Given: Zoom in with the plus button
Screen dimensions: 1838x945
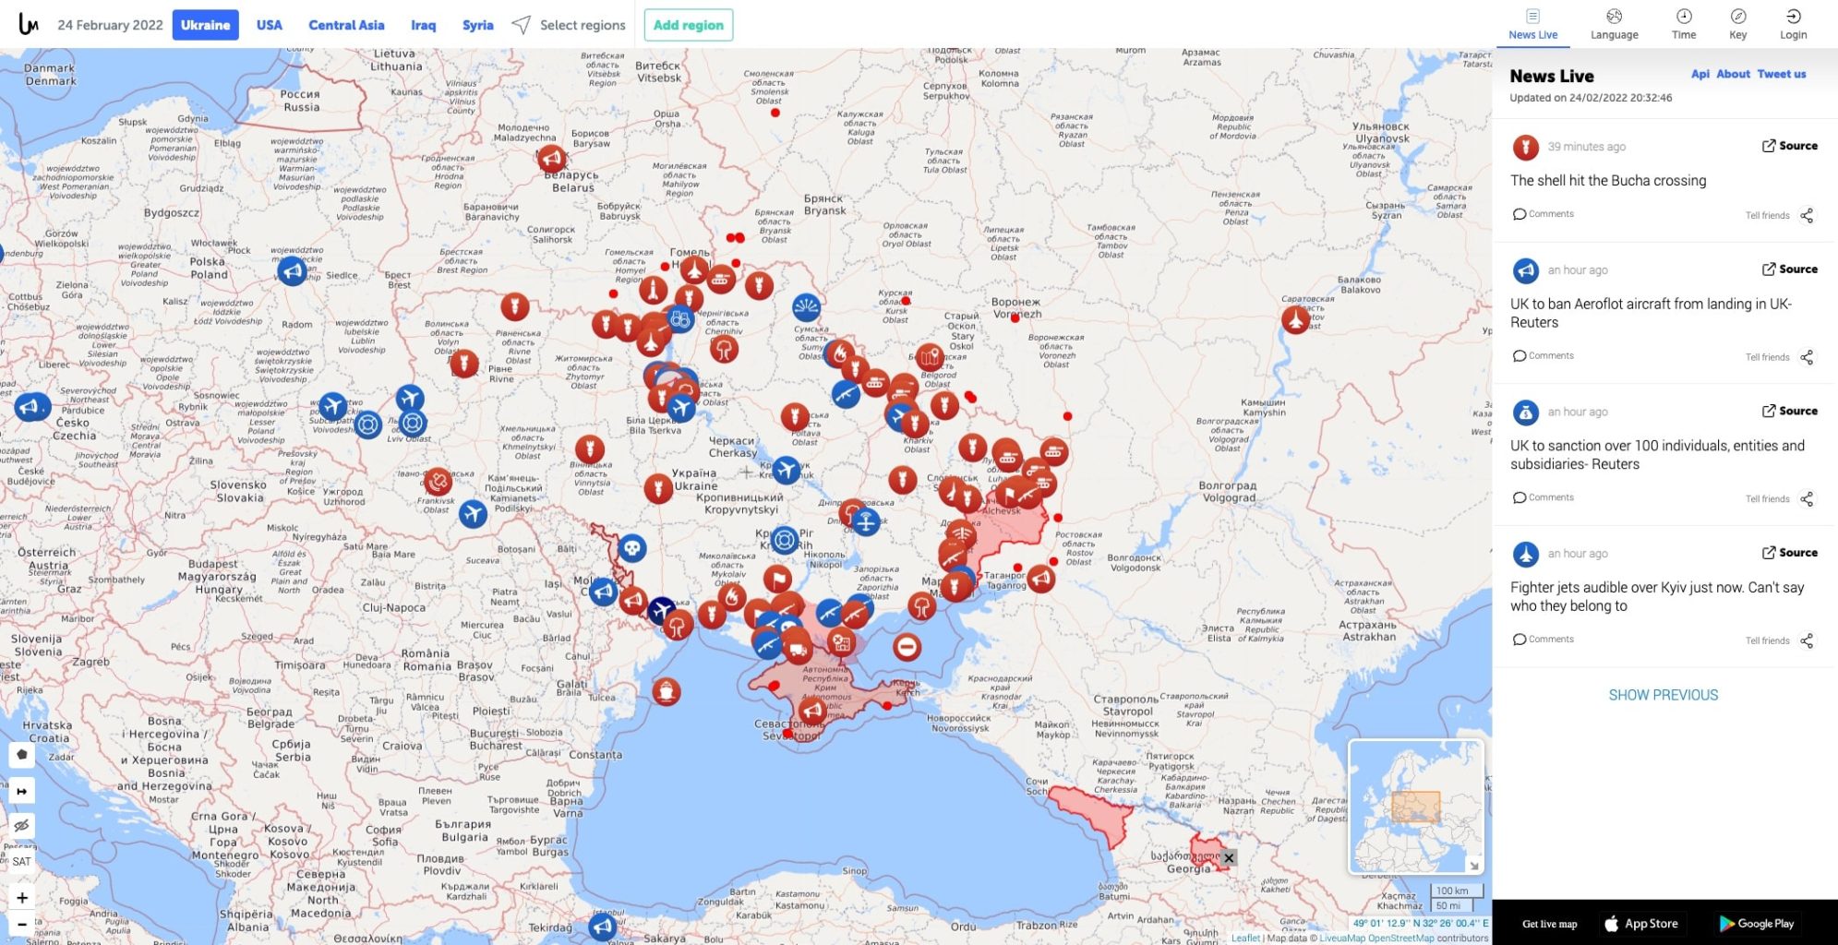Looking at the screenshot, I should tap(22, 897).
